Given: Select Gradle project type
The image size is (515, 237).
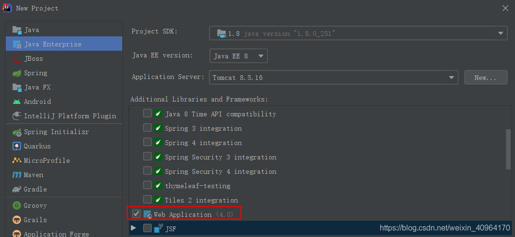Looking at the screenshot, I should click(64, 190).
